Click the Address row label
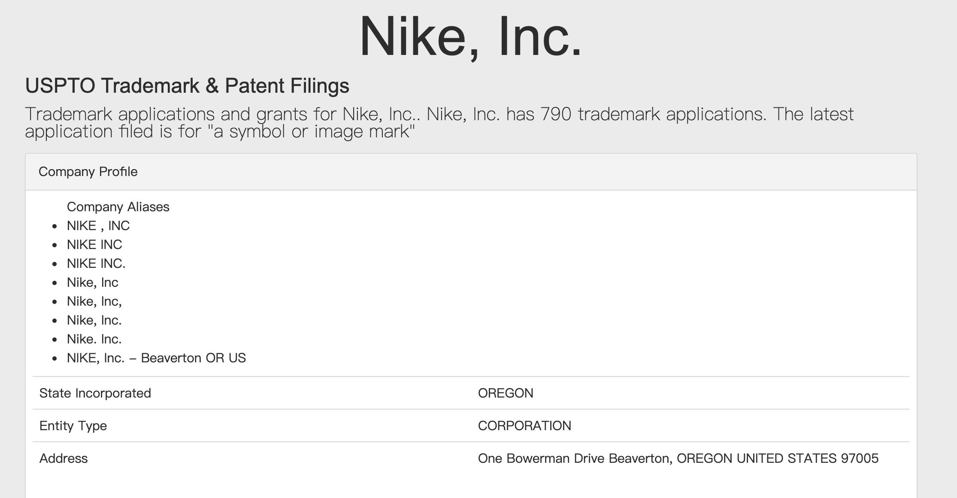 pos(64,459)
